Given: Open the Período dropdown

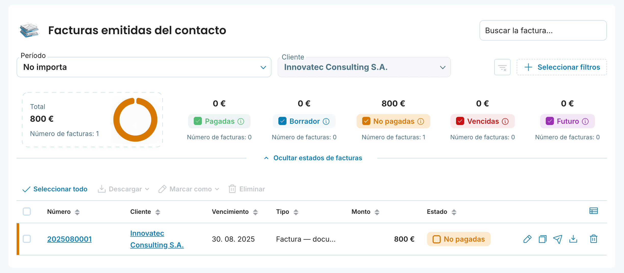Looking at the screenshot, I should pyautogui.click(x=144, y=67).
